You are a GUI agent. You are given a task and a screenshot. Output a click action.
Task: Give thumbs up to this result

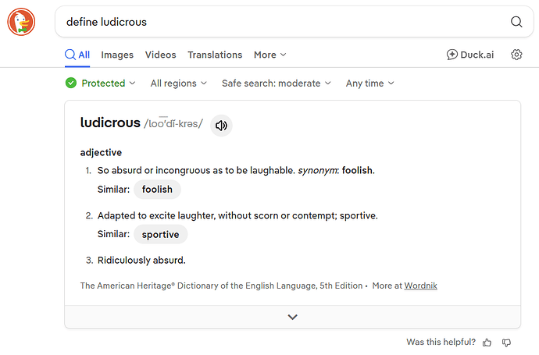(x=487, y=343)
